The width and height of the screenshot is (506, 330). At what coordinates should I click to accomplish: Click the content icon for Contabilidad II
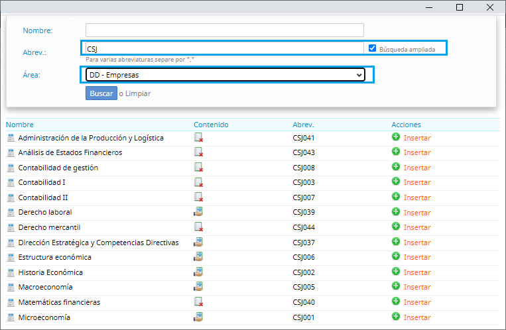tap(198, 197)
